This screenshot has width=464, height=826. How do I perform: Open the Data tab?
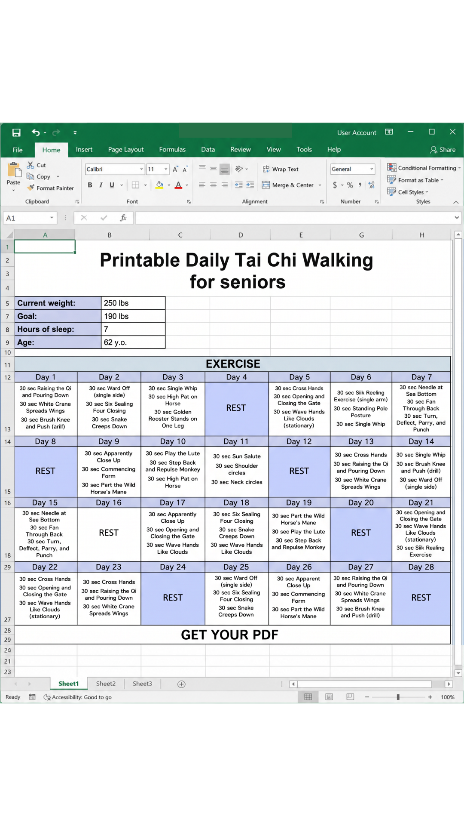click(208, 149)
